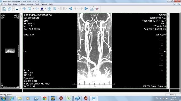Screen dimensions: 181x101
Task: Open Excel from the taskbar
Action: [x=69, y=98]
